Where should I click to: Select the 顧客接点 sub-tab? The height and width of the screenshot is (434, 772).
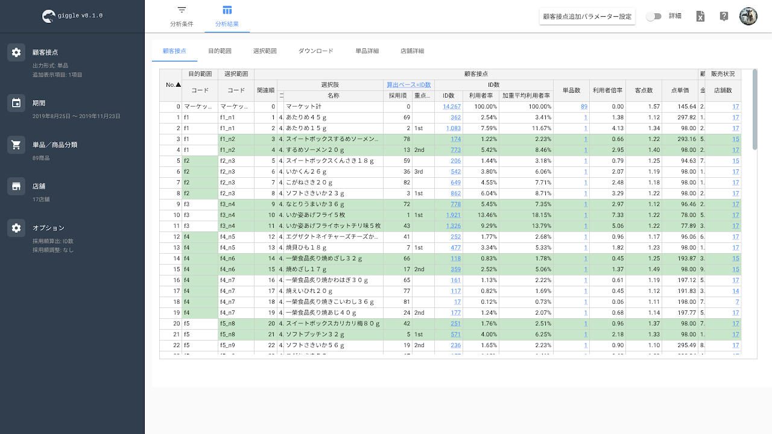tap(174, 51)
